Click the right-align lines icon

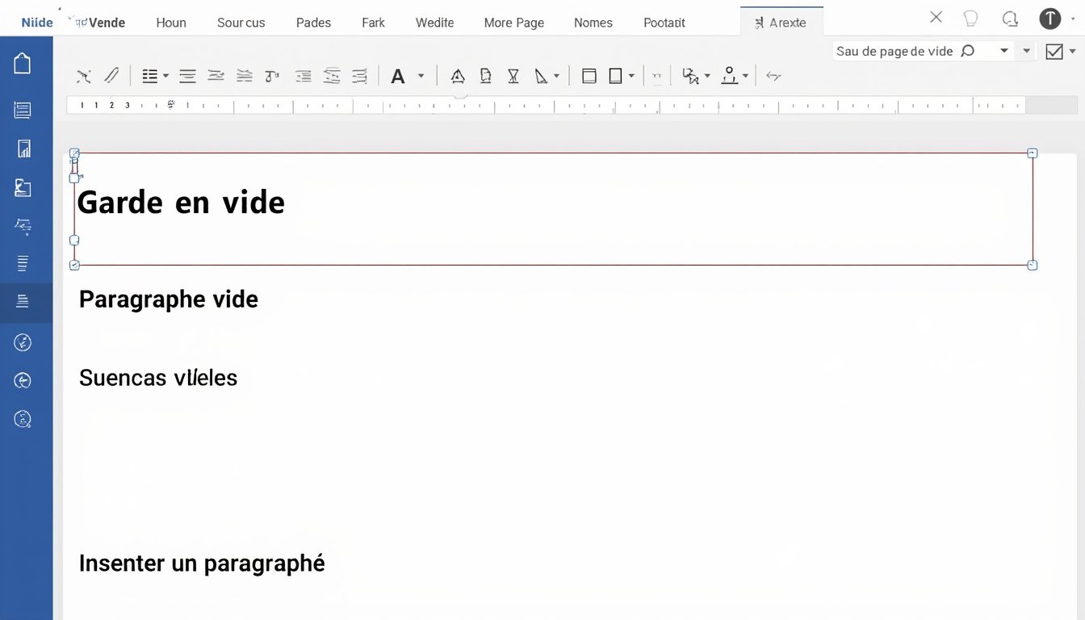pos(360,77)
